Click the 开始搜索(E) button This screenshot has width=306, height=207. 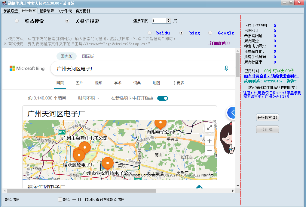[267, 117]
